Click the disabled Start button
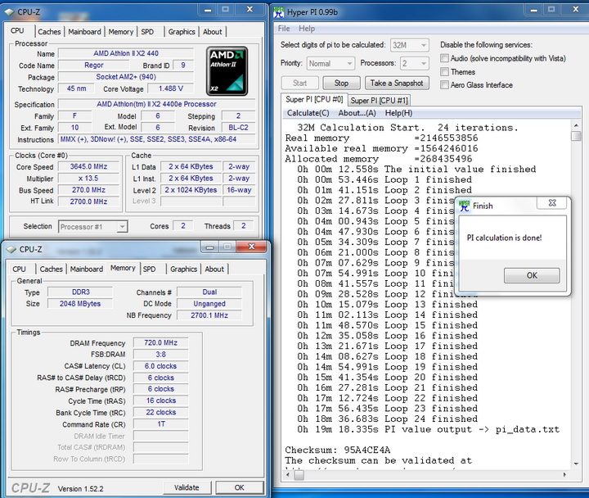589x498 pixels. (x=299, y=83)
